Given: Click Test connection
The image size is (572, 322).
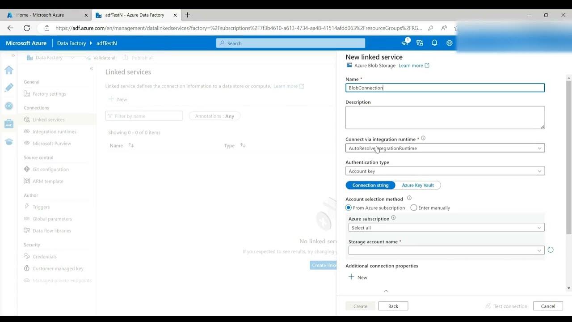Looking at the screenshot, I should 506,306.
